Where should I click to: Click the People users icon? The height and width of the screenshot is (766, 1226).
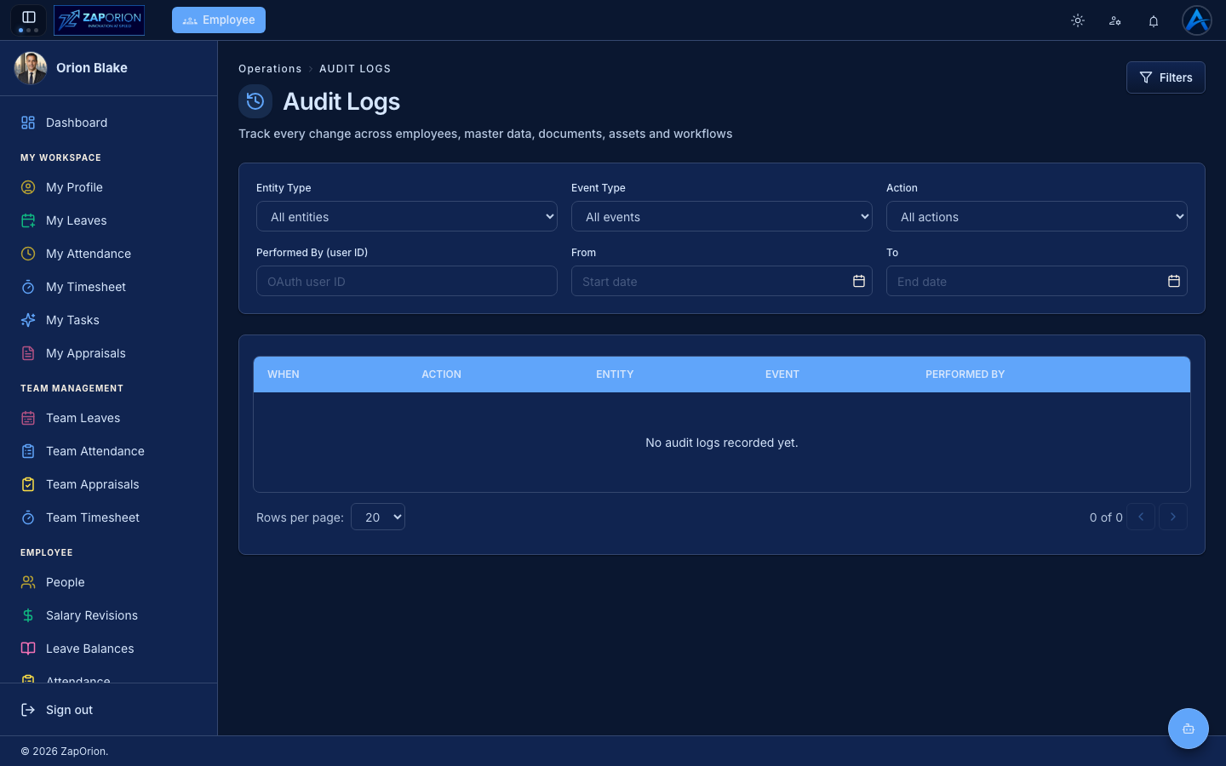pos(28,582)
